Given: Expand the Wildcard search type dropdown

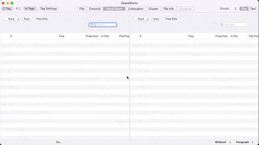Looking at the screenshot, I should tap(223, 142).
